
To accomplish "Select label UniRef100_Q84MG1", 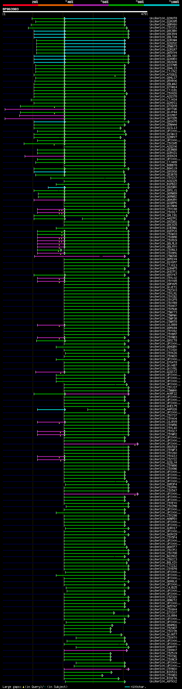I will pos(163,625).
